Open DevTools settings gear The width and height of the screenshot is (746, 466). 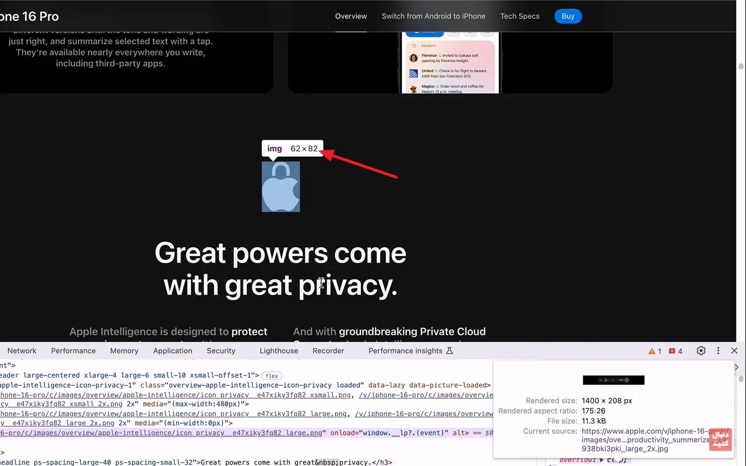click(701, 351)
